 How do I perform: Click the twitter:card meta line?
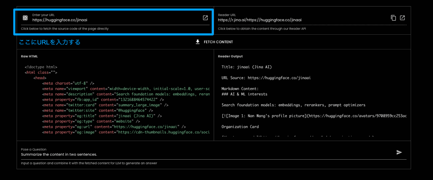click(x=105, y=105)
